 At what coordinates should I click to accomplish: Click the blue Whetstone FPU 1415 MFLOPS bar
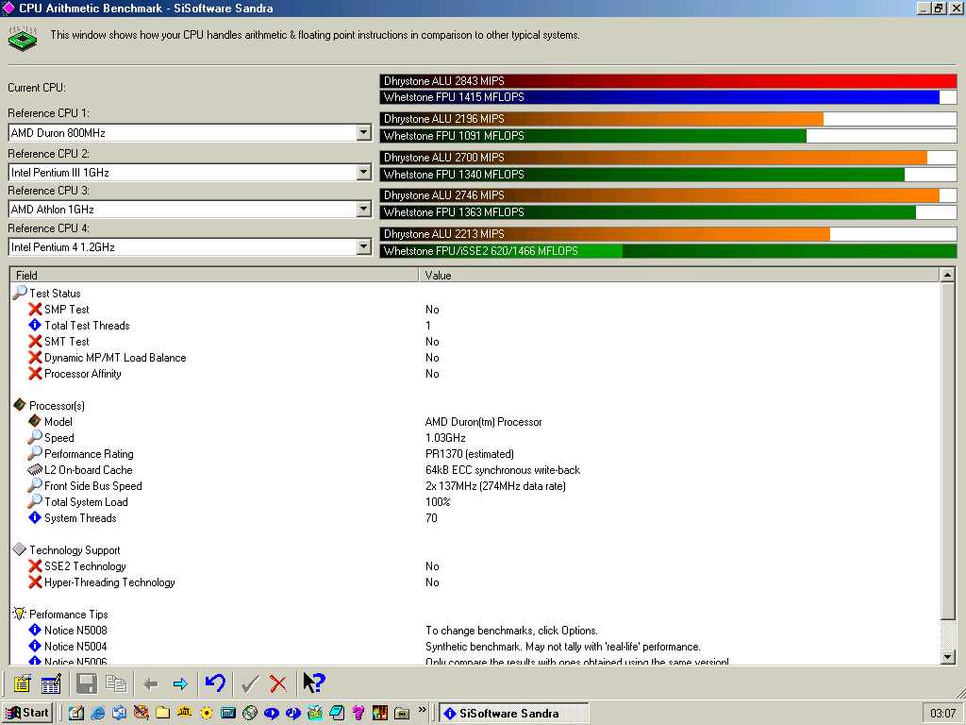point(669,97)
